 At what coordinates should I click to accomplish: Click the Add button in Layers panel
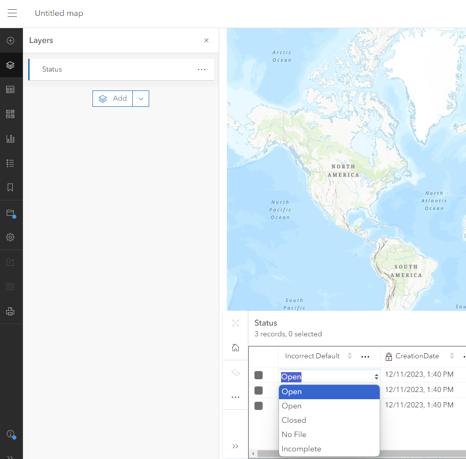pyautogui.click(x=112, y=98)
